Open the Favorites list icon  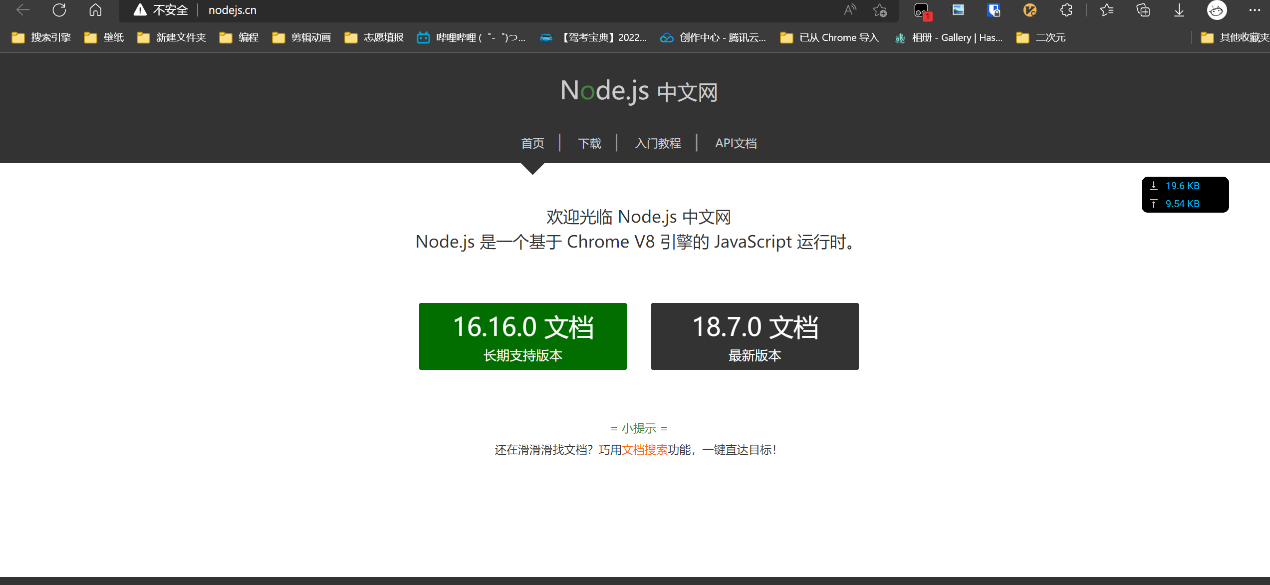point(1106,10)
